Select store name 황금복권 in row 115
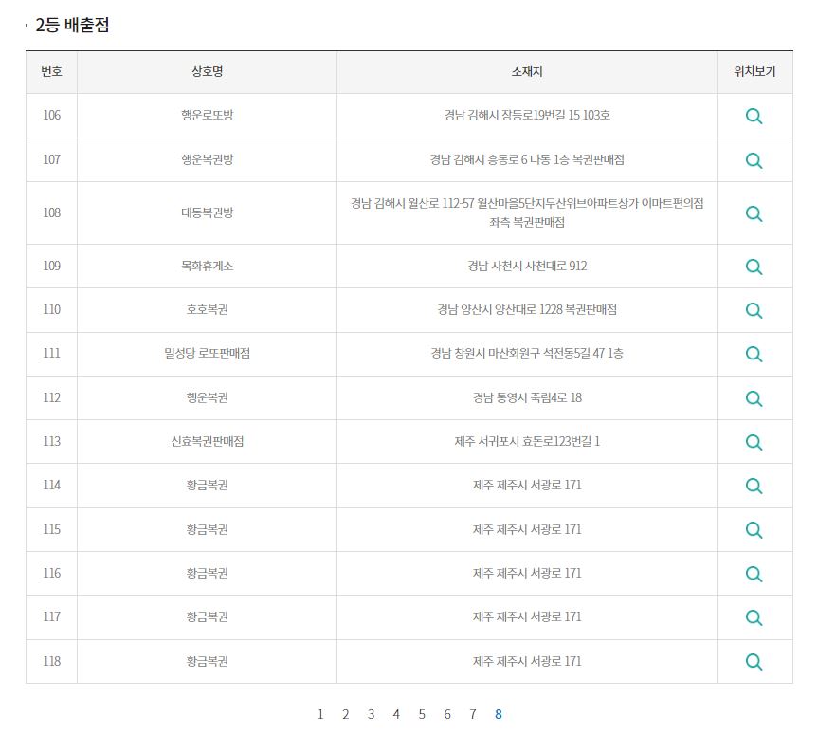Viewport: 836px width, 736px height. click(207, 529)
